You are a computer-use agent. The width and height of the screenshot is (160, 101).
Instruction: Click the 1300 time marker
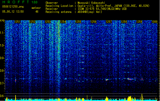154,22
